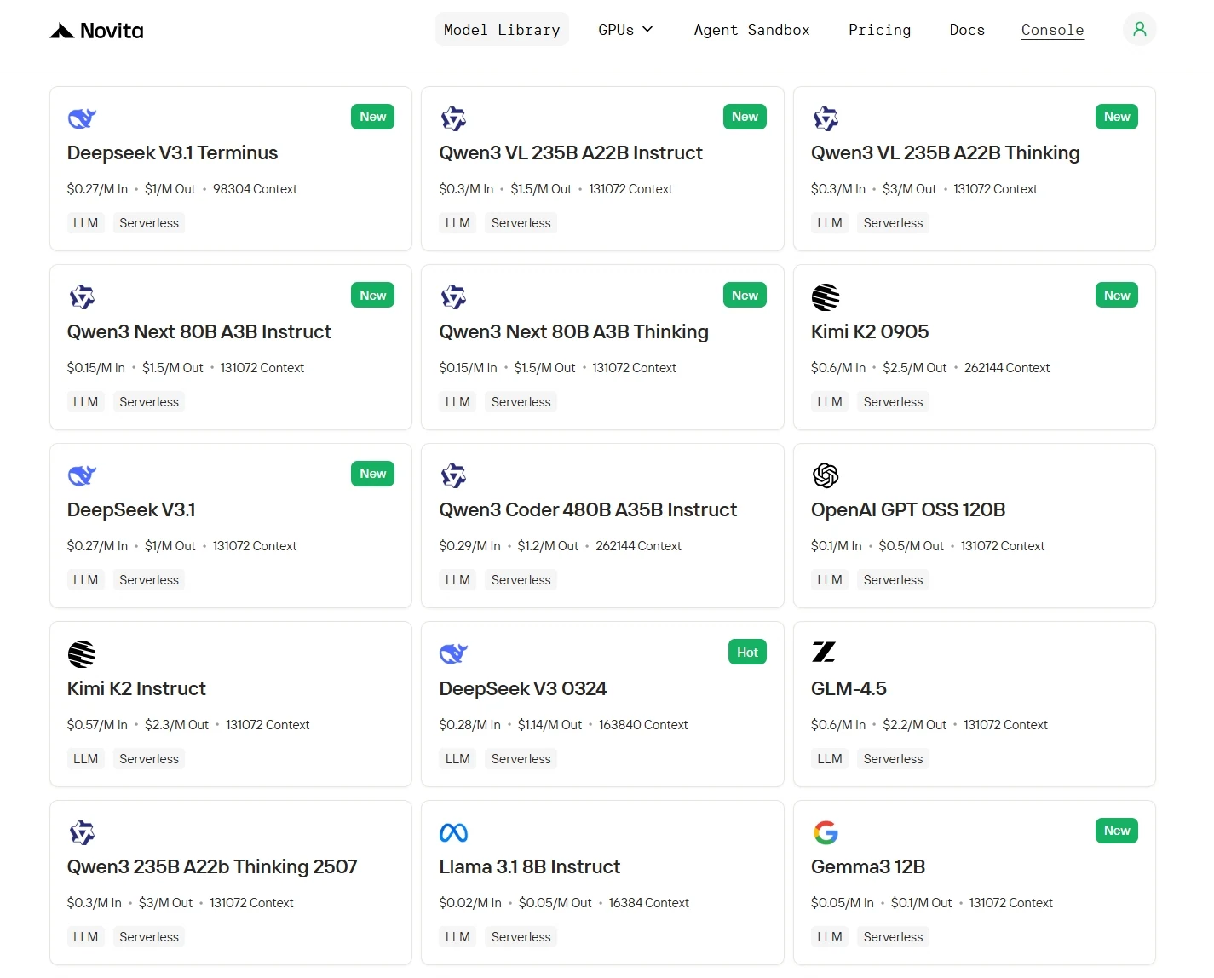This screenshot has width=1214, height=978.
Task: Click the LLM tag on OpenAI GPT OSS 120B
Action: (x=830, y=580)
